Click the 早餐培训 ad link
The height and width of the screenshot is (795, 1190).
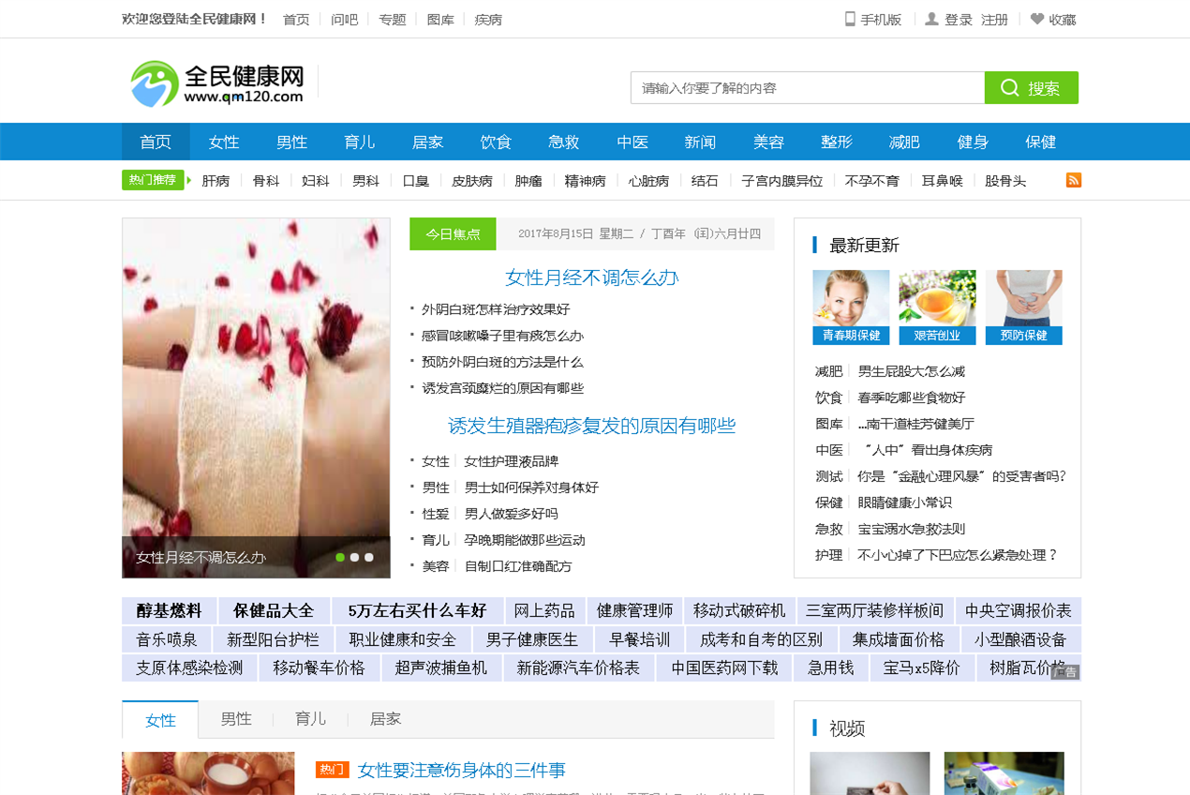pos(640,640)
